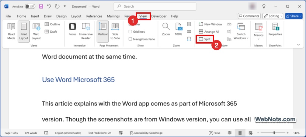Image resolution: width=306 pixels, height=137 pixels.
Task: Open a New Window
Action: [210, 24]
